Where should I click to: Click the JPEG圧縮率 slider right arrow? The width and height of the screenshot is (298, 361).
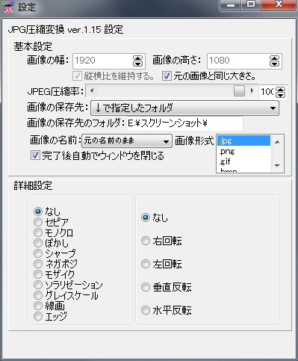point(252,91)
